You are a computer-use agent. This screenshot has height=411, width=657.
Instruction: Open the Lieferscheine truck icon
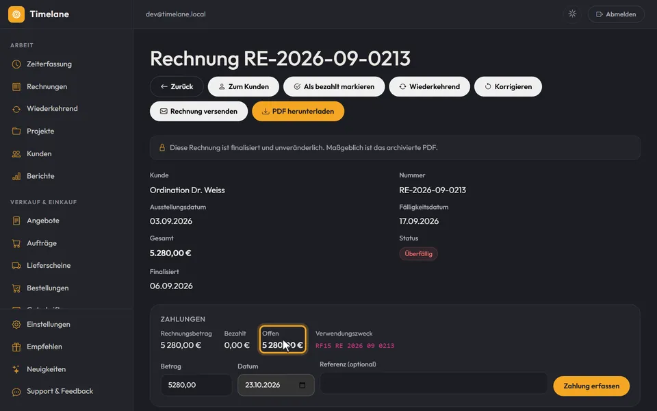[16, 266]
